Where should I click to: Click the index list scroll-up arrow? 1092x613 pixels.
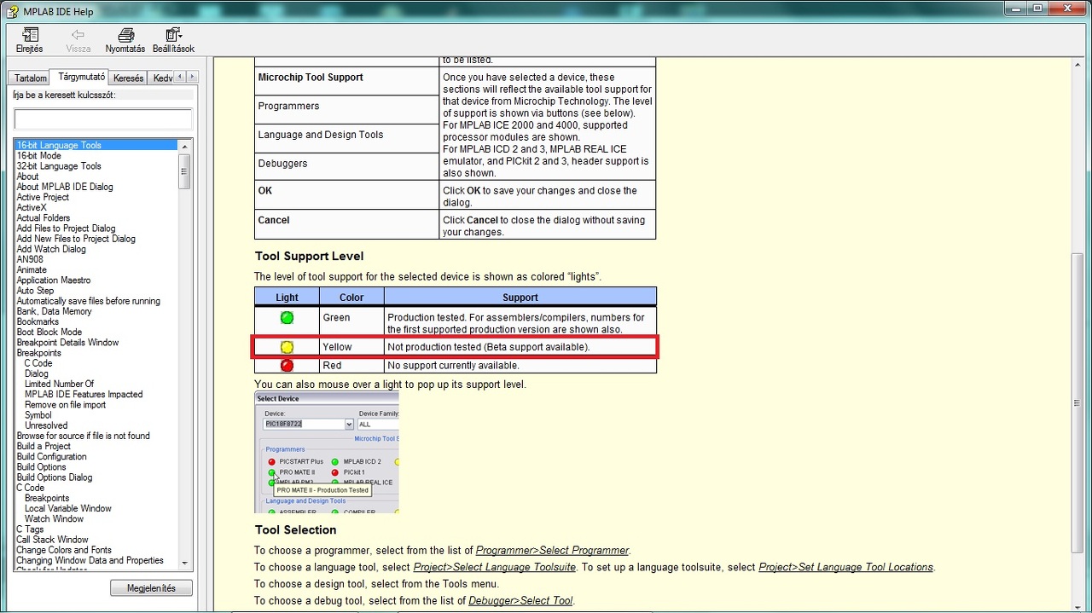click(184, 147)
